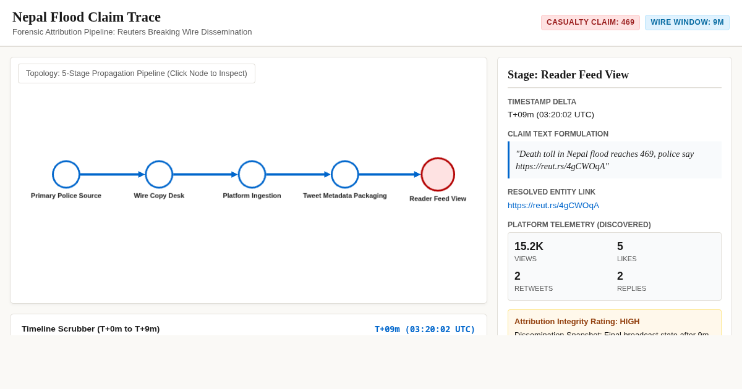Click the PLATFORM TELEMETRY (DISCOVERED) section label
The height and width of the screenshot is (389, 742).
click(579, 225)
